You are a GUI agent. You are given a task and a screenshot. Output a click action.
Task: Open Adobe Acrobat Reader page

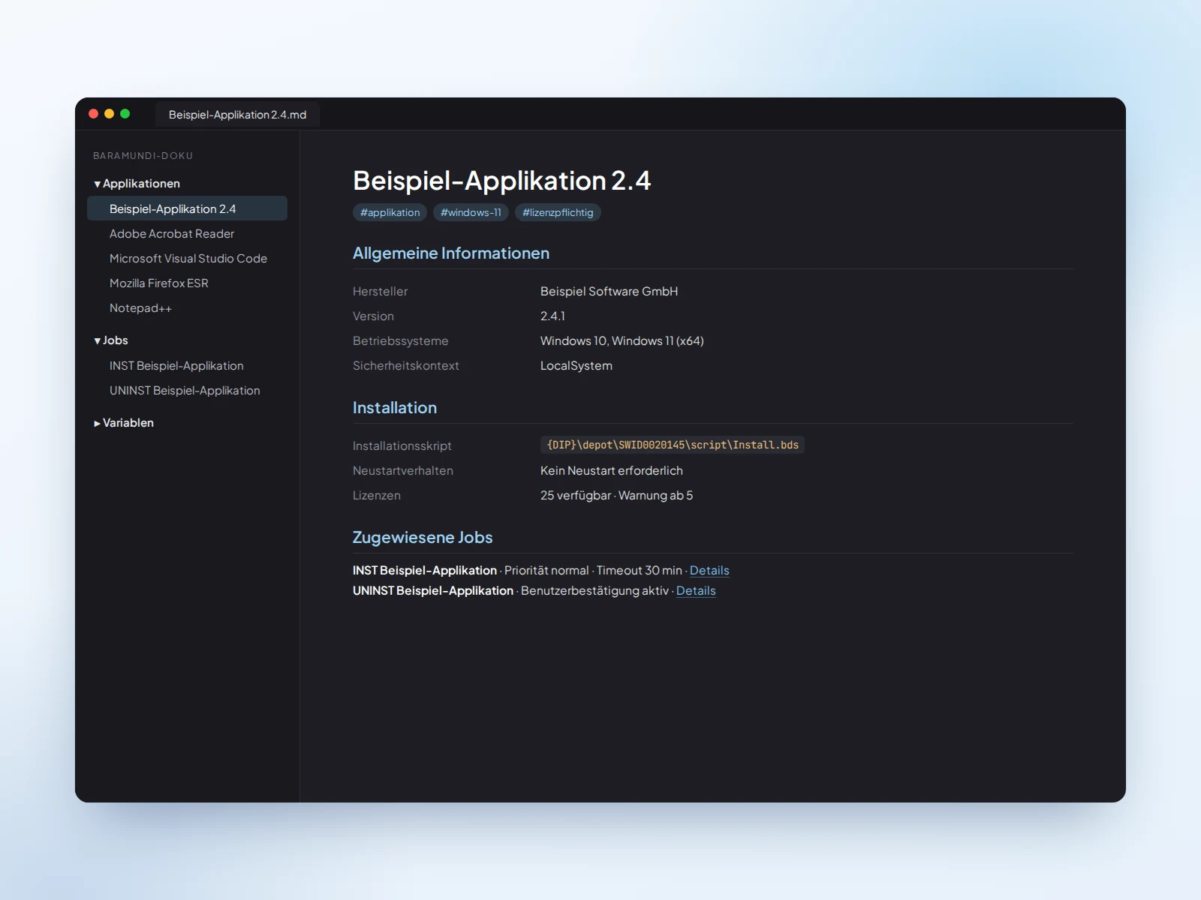click(x=187, y=233)
